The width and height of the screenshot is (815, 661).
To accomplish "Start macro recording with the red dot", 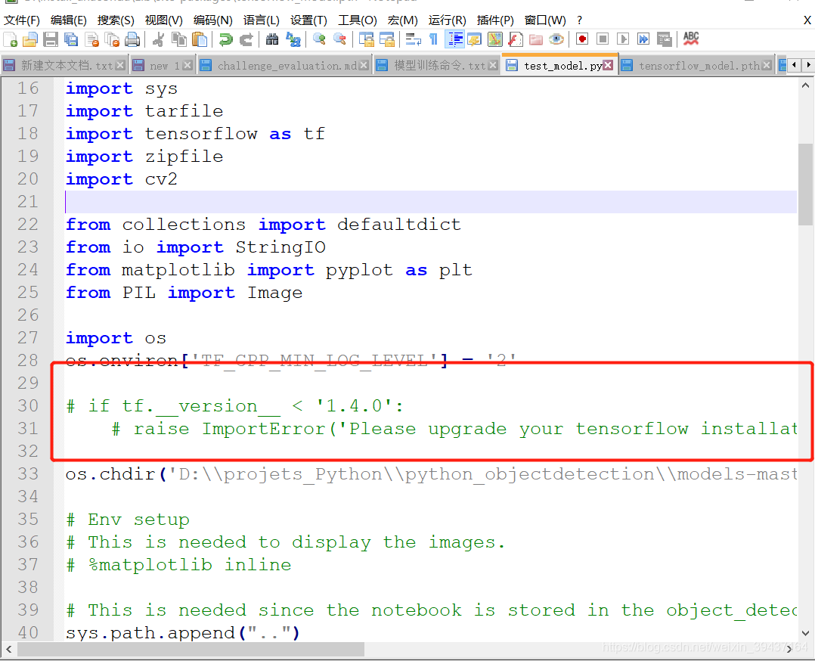I will [x=582, y=39].
